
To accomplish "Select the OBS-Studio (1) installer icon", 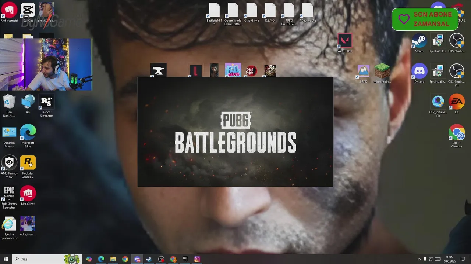I will click(x=457, y=75).
